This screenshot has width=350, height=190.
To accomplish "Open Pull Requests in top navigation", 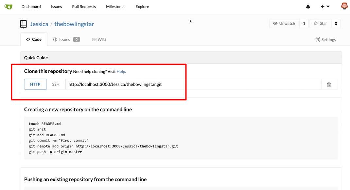I will pyautogui.click(x=84, y=7).
